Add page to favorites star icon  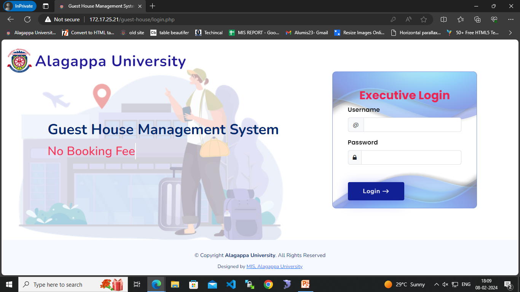coord(424,19)
